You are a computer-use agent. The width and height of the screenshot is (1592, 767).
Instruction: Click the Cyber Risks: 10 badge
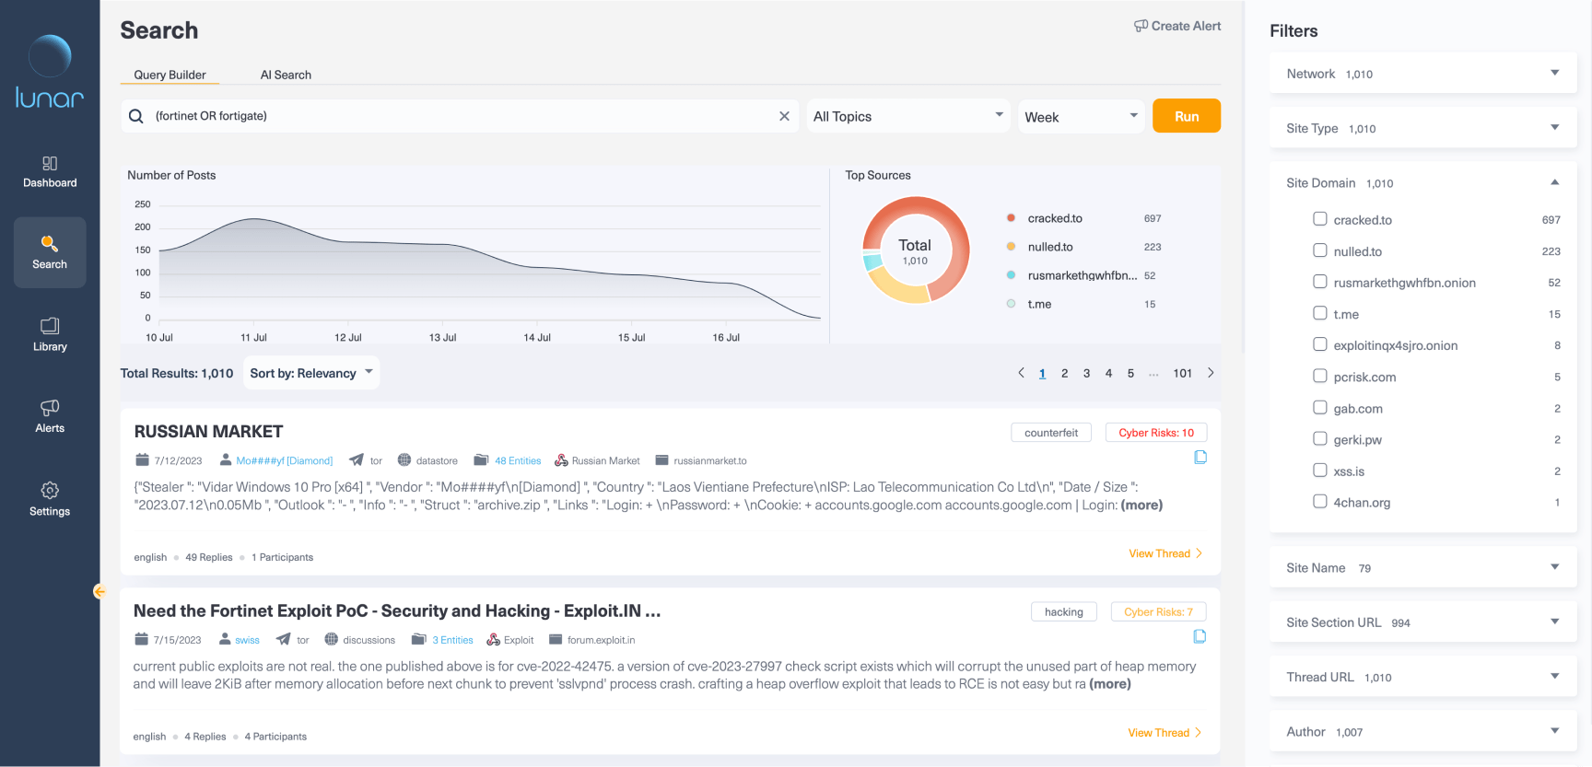[1156, 433]
